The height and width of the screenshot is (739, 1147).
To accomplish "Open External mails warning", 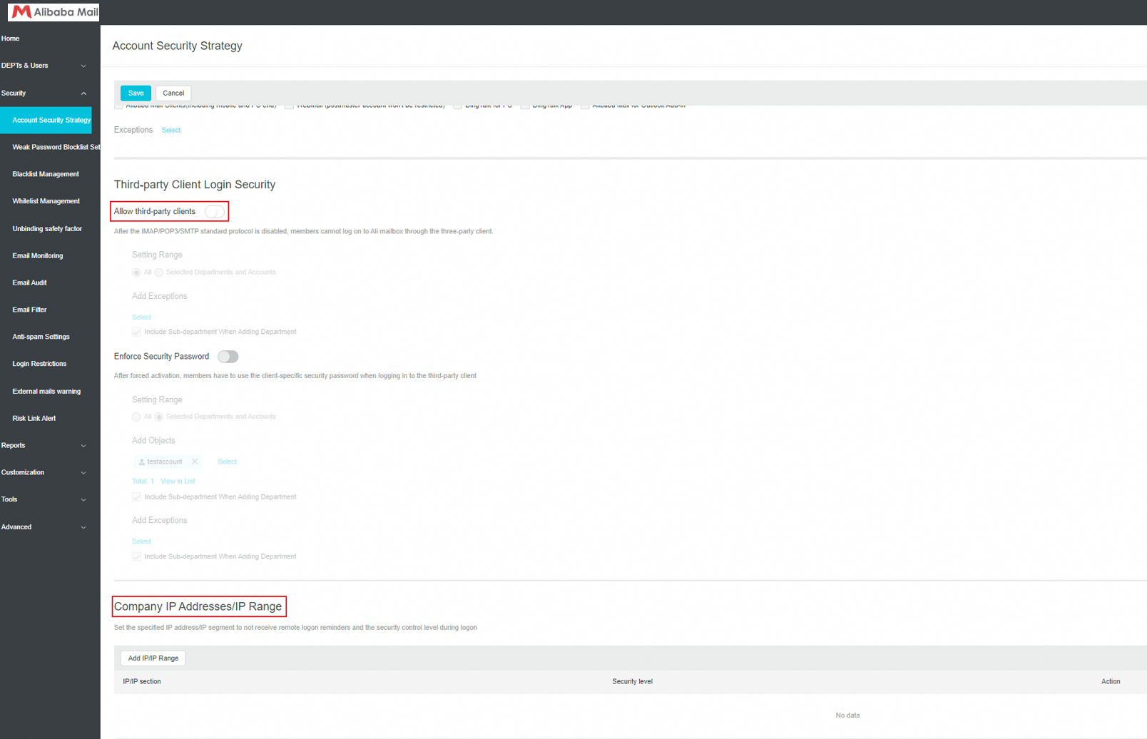I will pyautogui.click(x=46, y=392).
